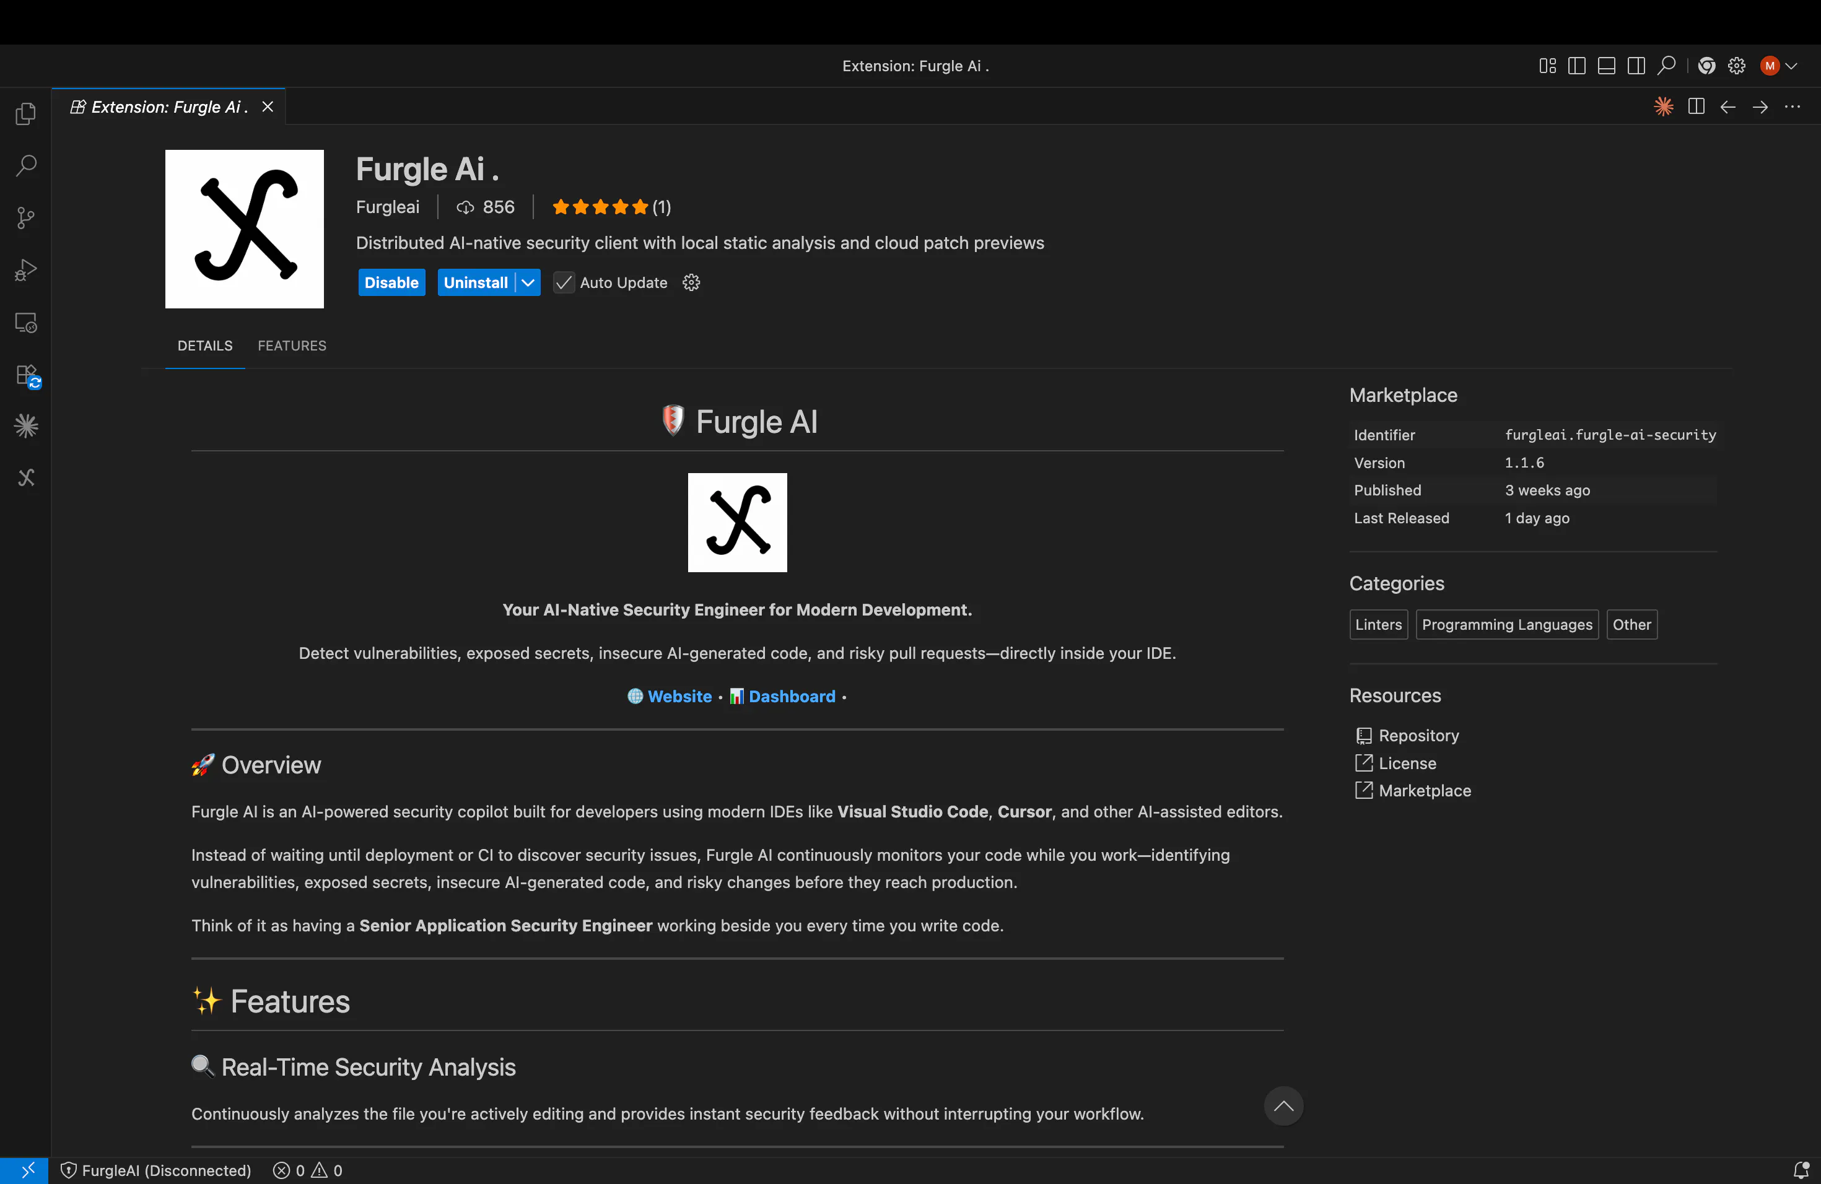This screenshot has width=1821, height=1184.
Task: Click the large Furgle Ai extension logo
Action: (x=245, y=229)
